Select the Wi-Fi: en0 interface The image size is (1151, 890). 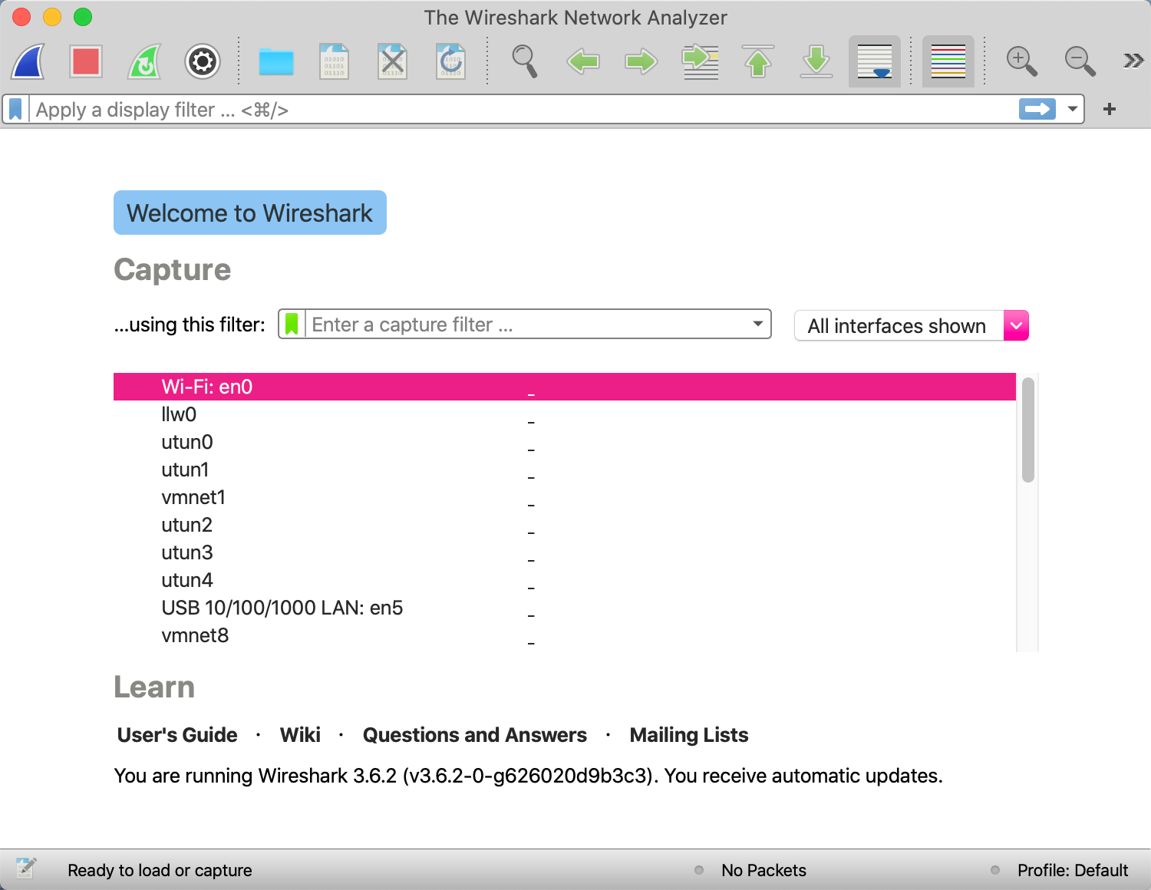[565, 387]
